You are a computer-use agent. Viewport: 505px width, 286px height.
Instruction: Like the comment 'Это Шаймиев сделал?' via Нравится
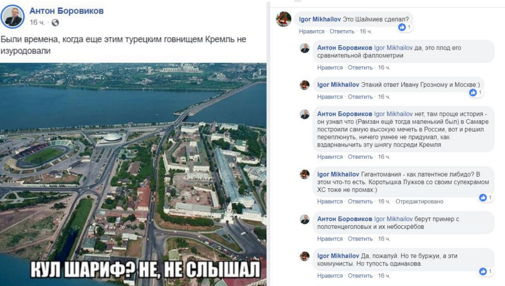[x=312, y=32]
